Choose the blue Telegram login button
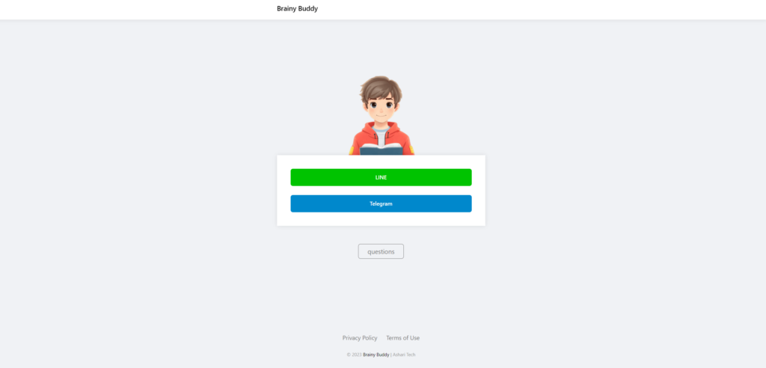 tap(381, 203)
